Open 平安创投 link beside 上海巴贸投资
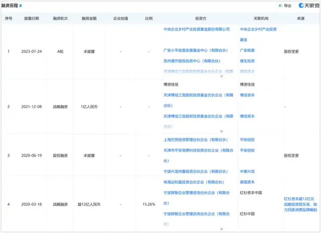Screen dimensions: 321x233 coord(247,140)
